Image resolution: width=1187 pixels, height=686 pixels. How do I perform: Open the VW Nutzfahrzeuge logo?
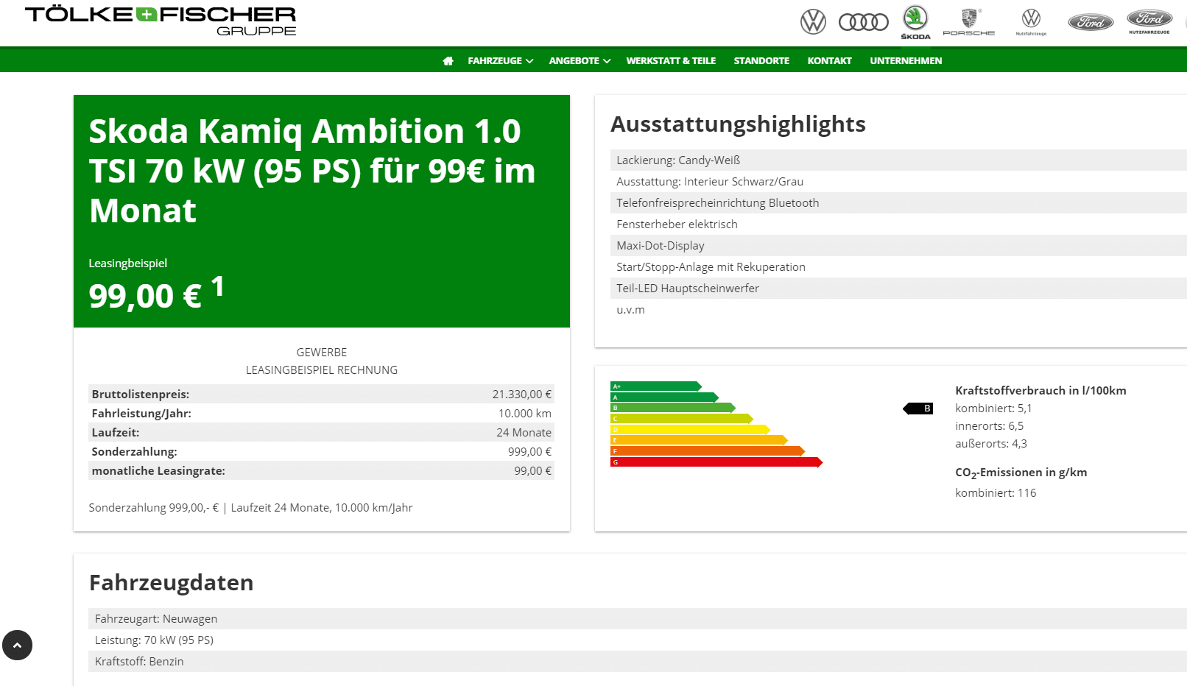tap(1031, 22)
